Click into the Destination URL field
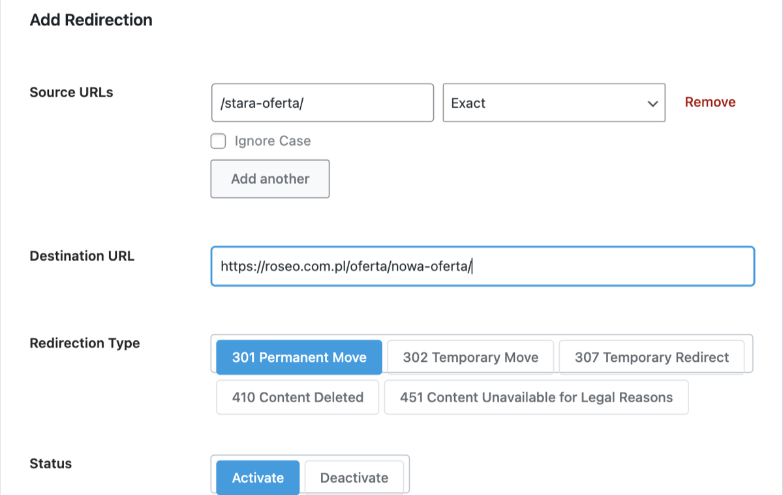783x495 pixels. [483, 266]
